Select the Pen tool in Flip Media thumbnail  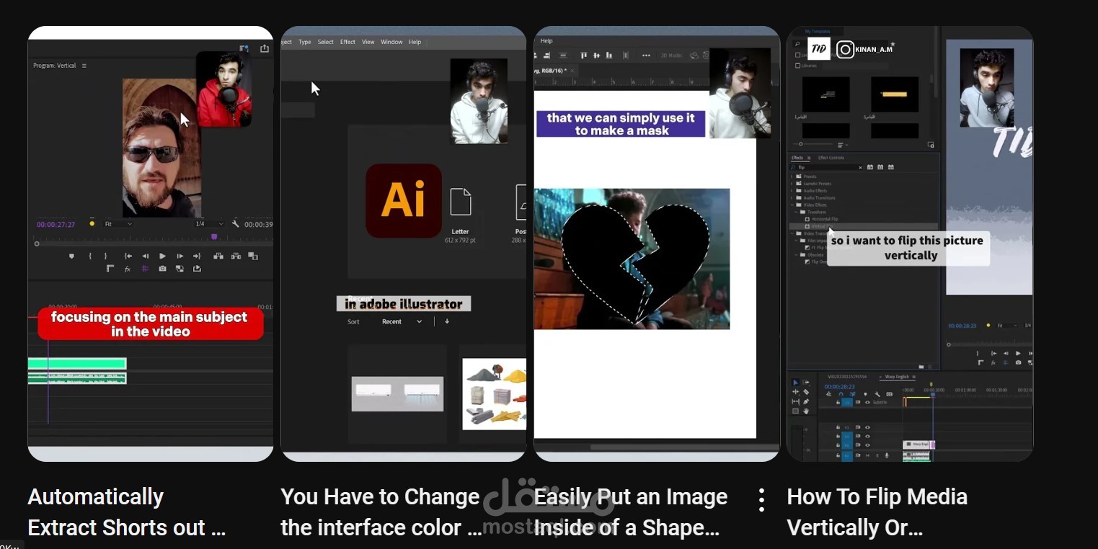pos(806,401)
